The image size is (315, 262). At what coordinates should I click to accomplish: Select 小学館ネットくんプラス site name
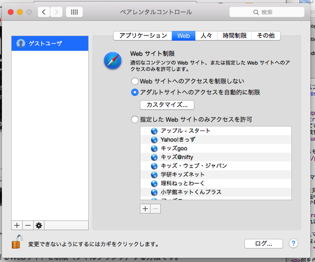[x=191, y=192]
